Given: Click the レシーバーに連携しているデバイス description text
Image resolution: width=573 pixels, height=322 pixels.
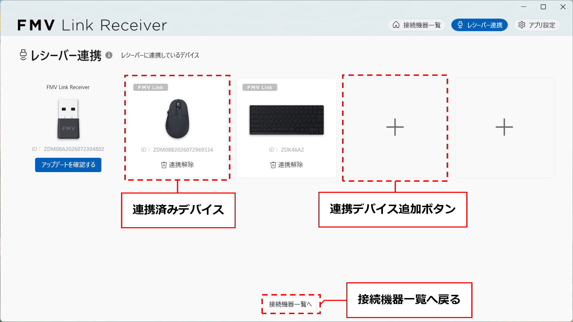Looking at the screenshot, I should (160, 55).
